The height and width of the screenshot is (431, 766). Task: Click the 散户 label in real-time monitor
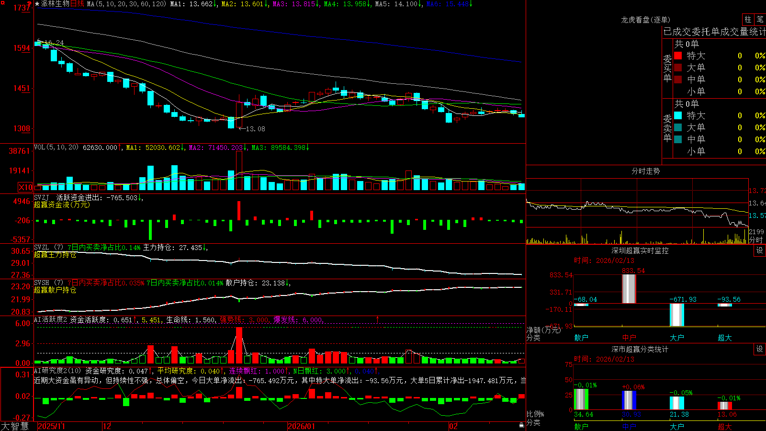click(x=581, y=338)
